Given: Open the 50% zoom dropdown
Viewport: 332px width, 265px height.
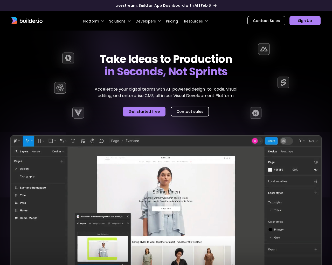Looking at the screenshot, I should 313,141.
